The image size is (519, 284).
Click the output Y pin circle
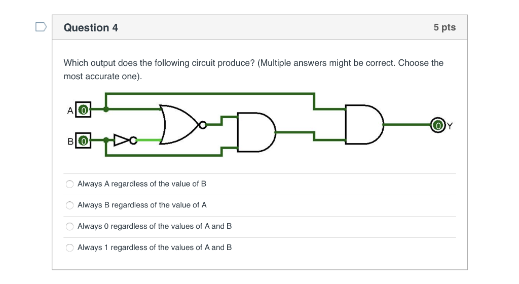tap(438, 125)
